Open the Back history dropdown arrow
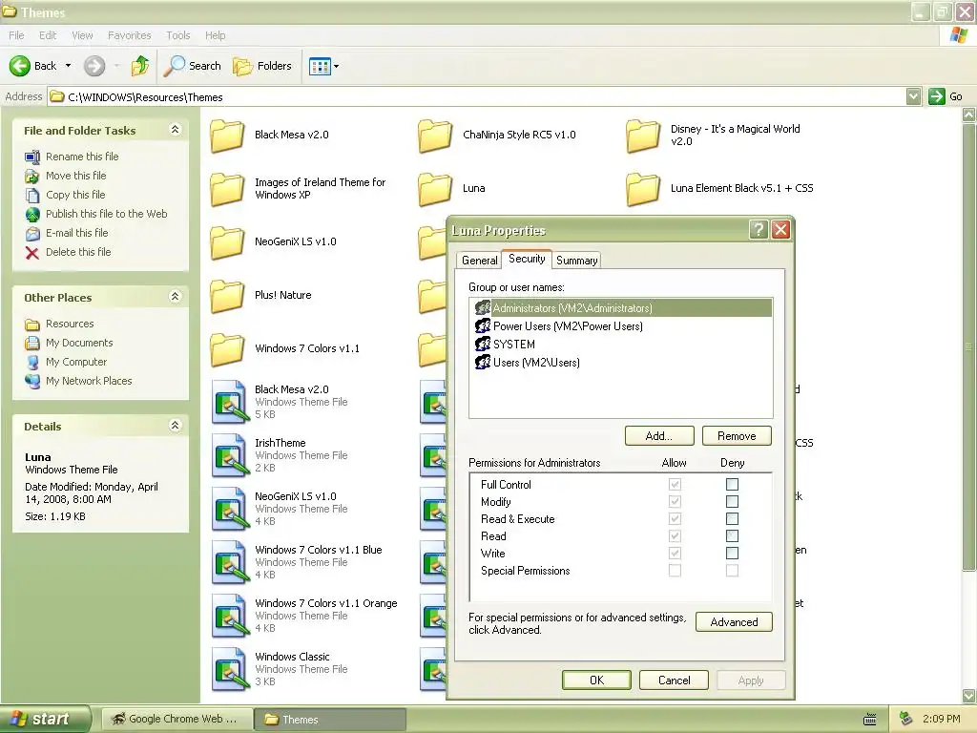 [x=68, y=66]
